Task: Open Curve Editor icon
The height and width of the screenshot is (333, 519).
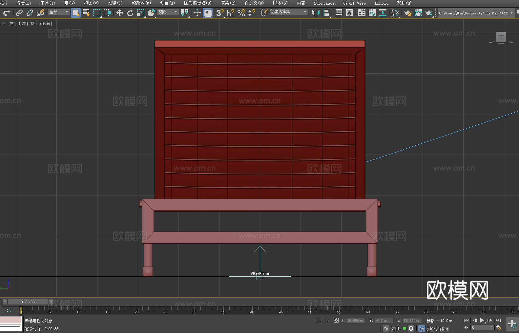Action: [x=372, y=13]
